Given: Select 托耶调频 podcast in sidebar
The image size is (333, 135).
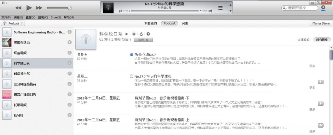Looking at the screenshot, I should coord(36,105).
